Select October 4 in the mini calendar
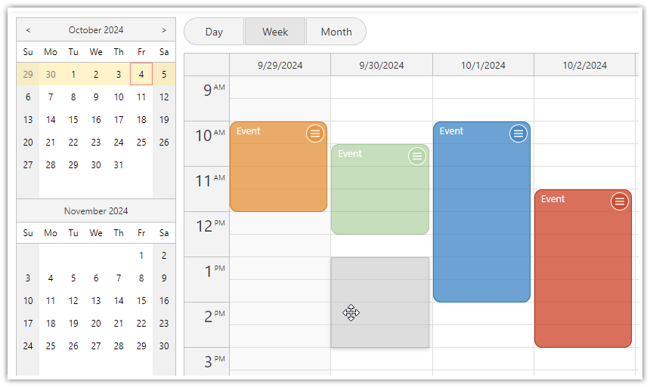Screen dimensions: 650x387 click(x=141, y=74)
